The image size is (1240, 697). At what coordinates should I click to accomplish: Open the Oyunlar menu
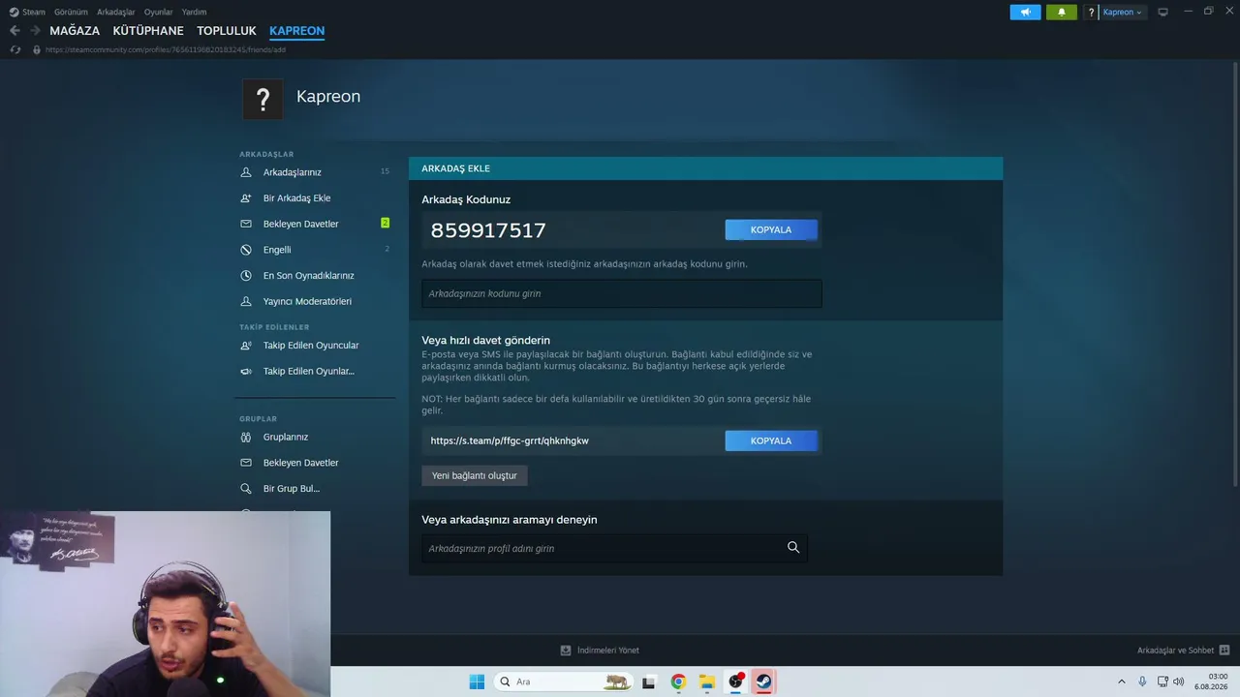[x=158, y=13]
